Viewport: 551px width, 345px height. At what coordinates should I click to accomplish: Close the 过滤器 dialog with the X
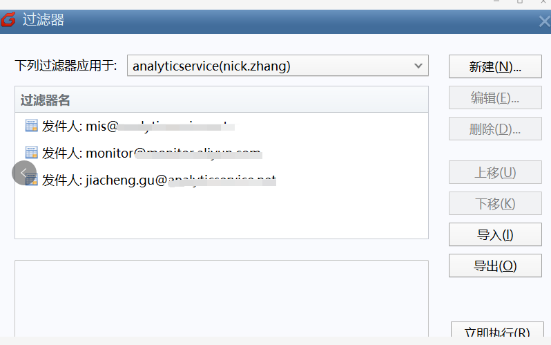[x=543, y=21]
